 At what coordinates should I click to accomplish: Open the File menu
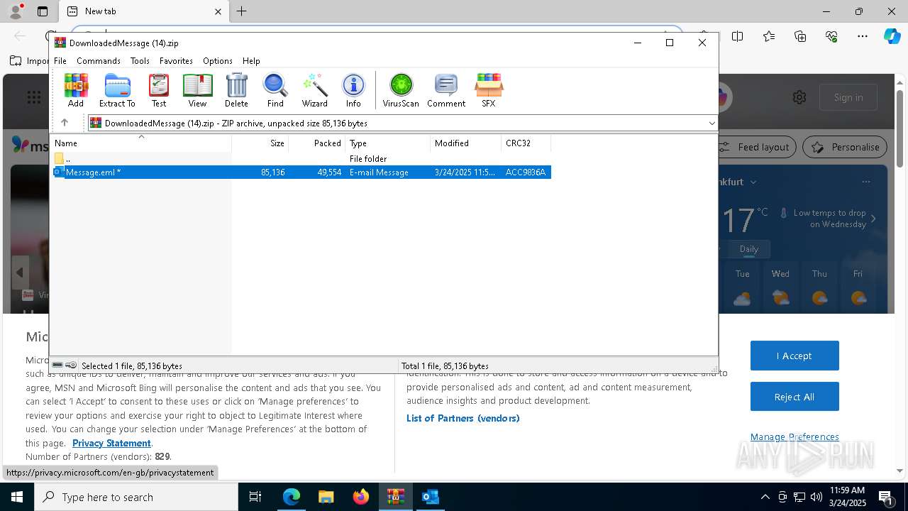(60, 61)
